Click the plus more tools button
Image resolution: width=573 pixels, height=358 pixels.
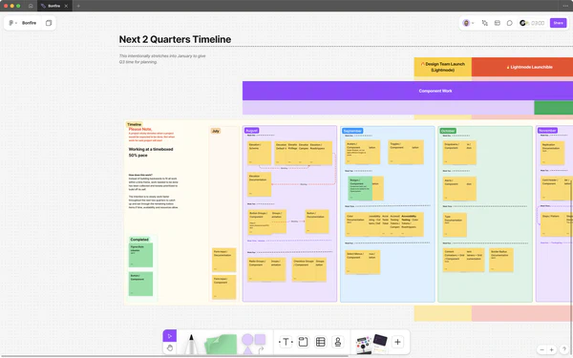click(x=397, y=342)
